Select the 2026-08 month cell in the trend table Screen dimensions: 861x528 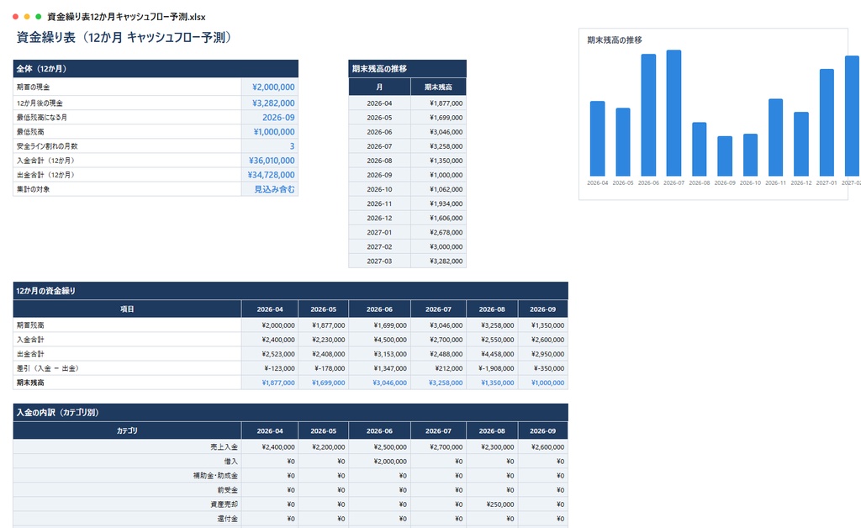tap(379, 161)
